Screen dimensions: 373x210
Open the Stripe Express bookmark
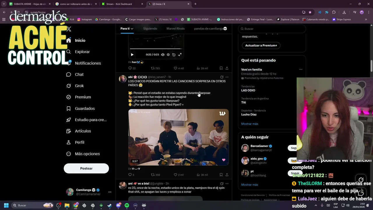click(x=342, y=20)
